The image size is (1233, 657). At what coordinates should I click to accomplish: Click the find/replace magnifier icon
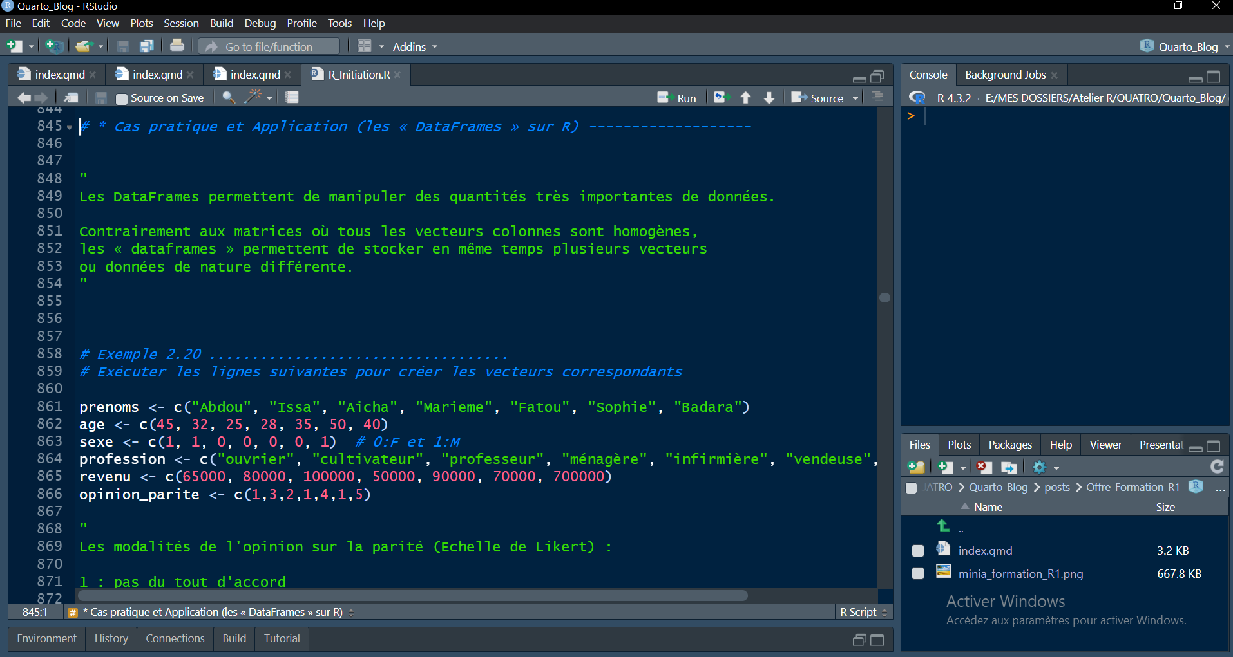pyautogui.click(x=228, y=97)
